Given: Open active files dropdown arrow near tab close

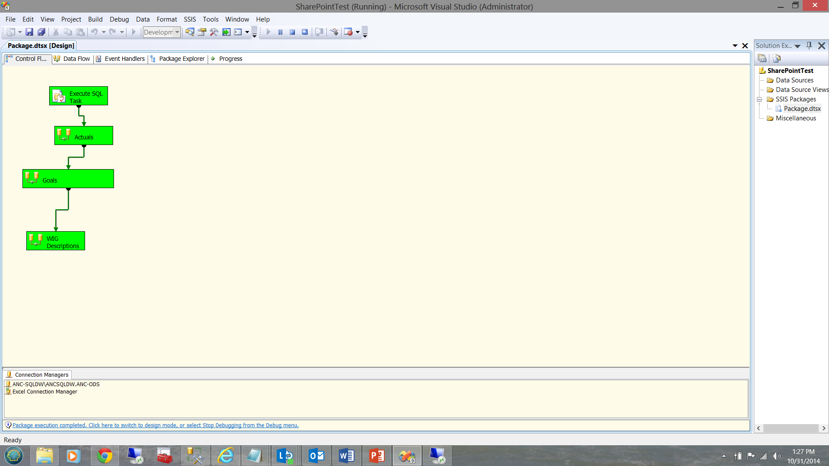Looking at the screenshot, I should pyautogui.click(x=735, y=46).
